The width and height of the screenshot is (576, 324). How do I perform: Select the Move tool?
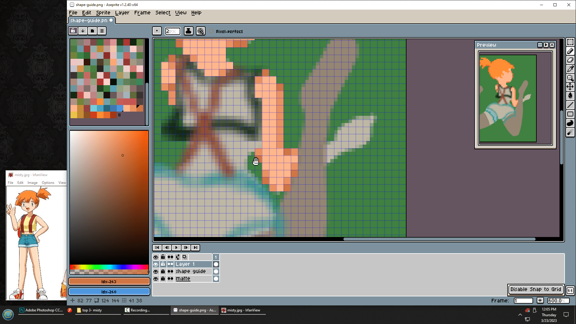(x=570, y=87)
